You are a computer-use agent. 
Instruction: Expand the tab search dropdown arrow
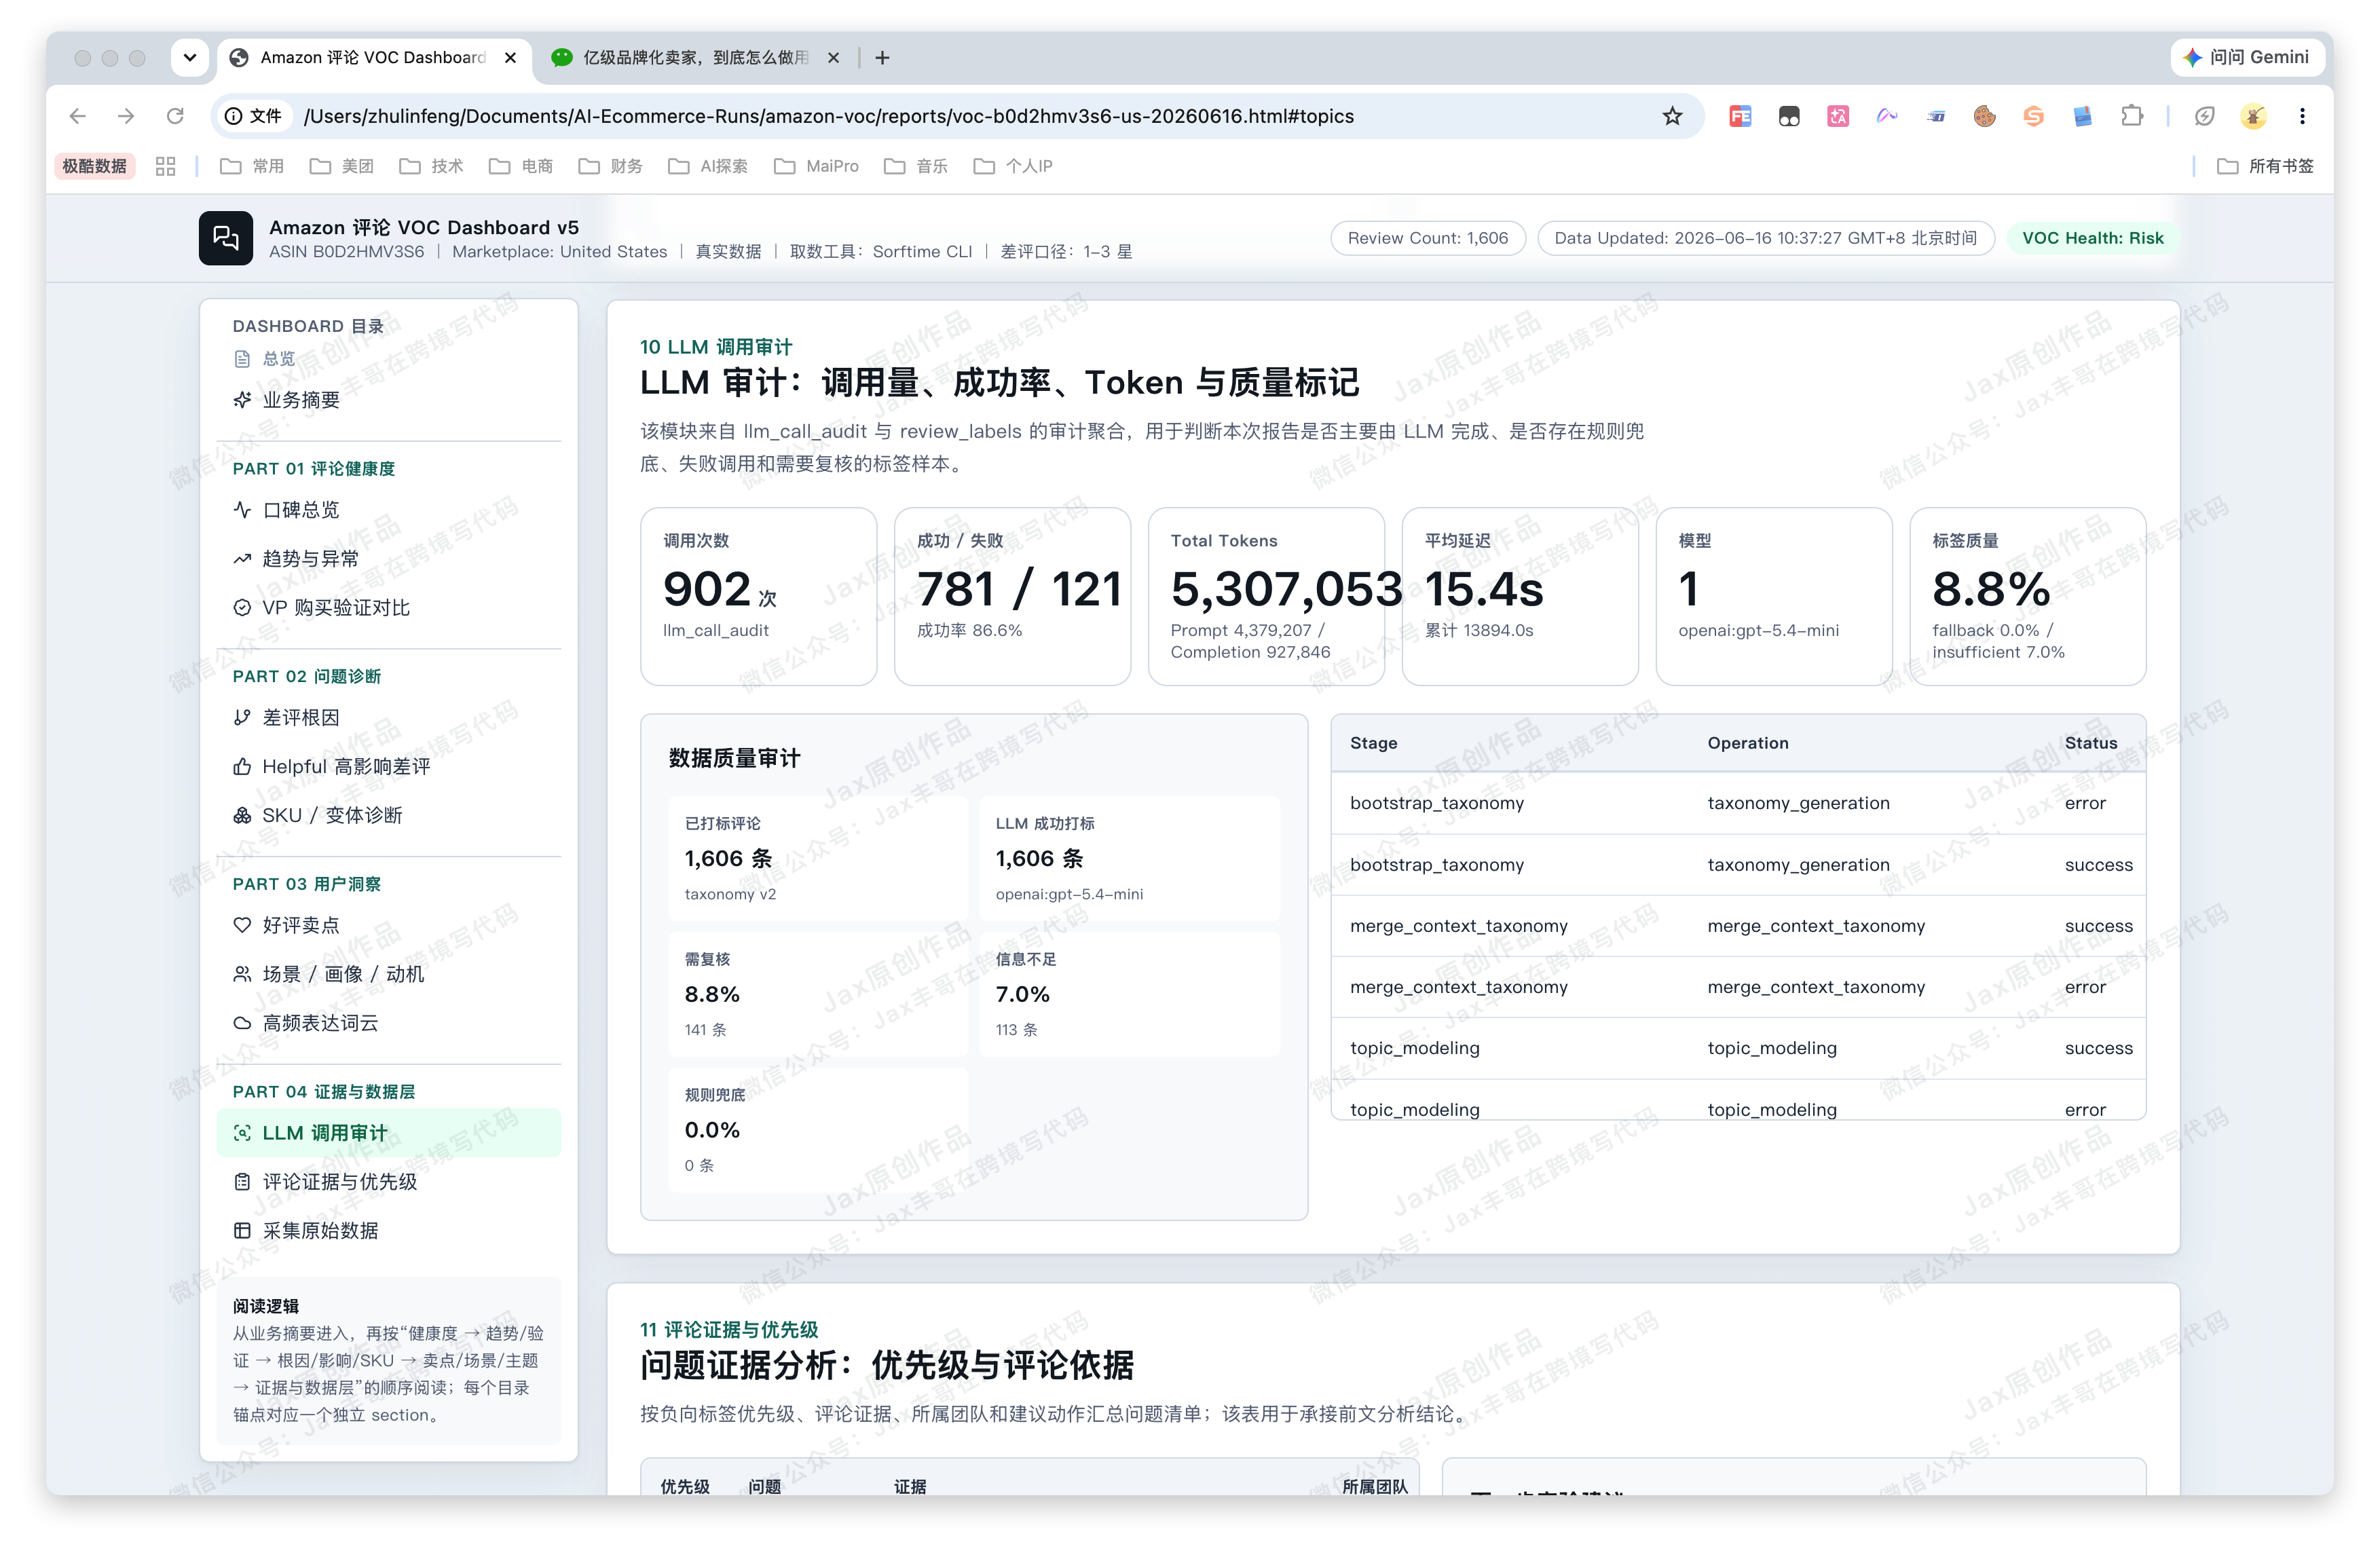[189, 58]
